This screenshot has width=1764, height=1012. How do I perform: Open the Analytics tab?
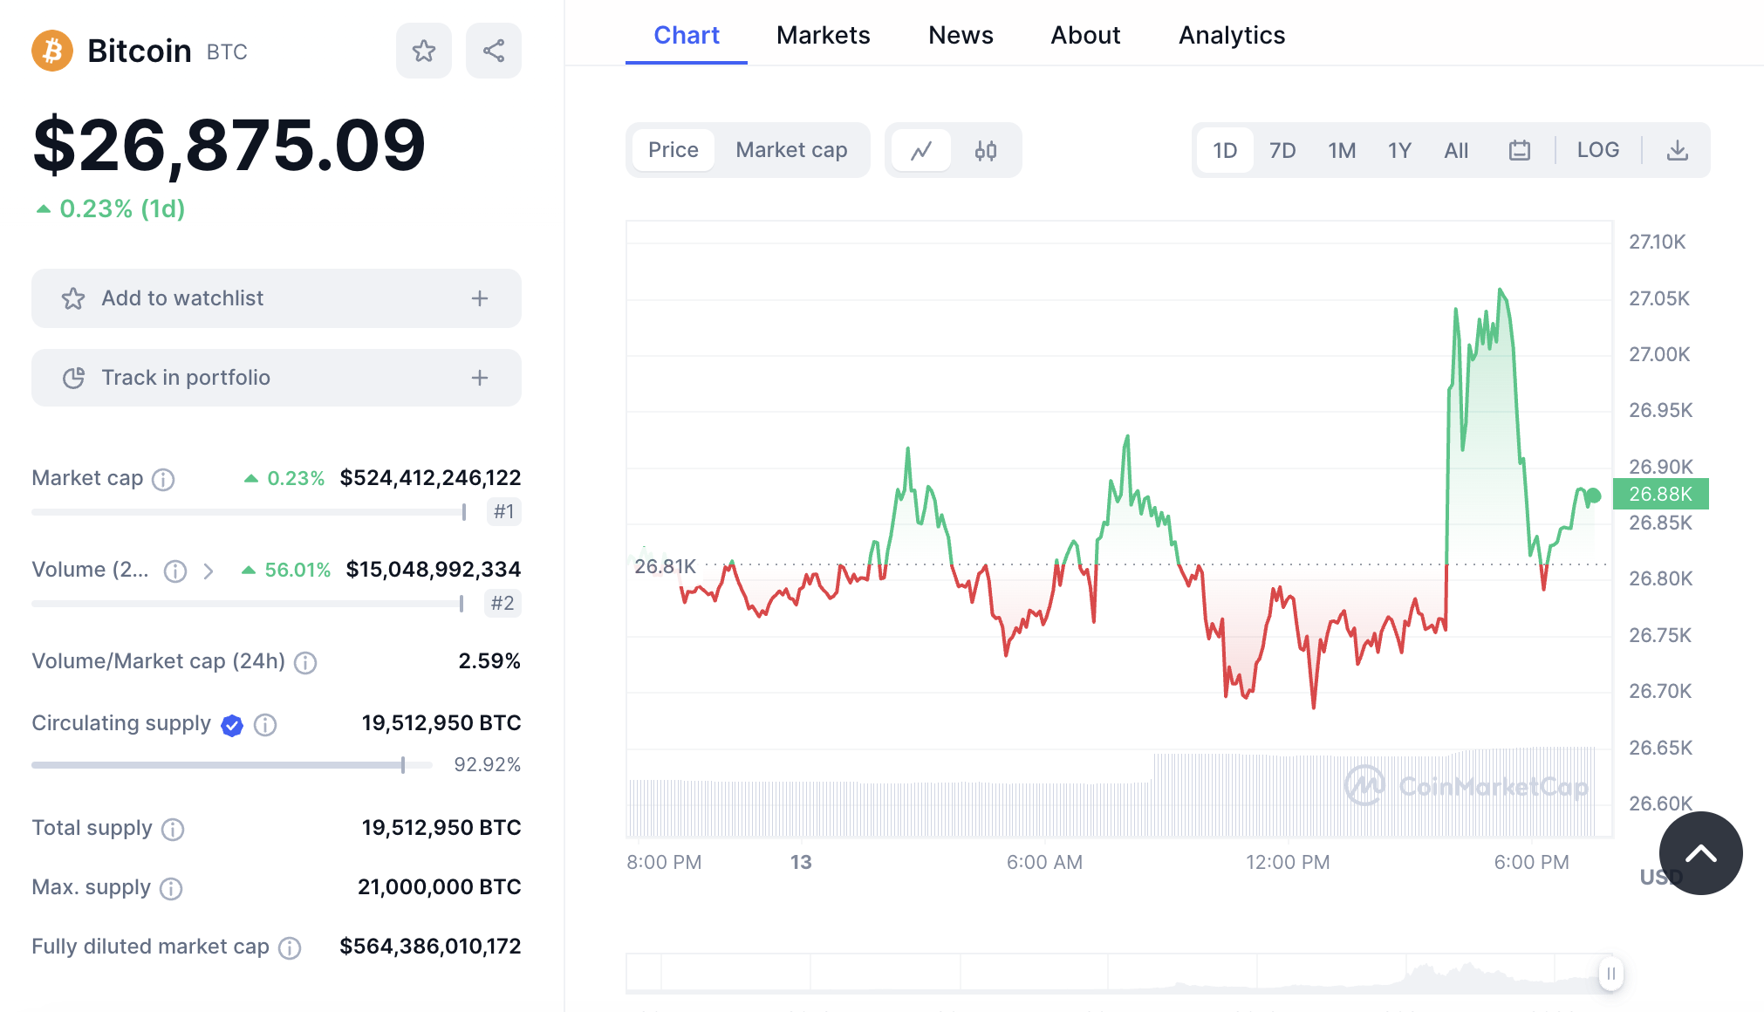pyautogui.click(x=1231, y=35)
